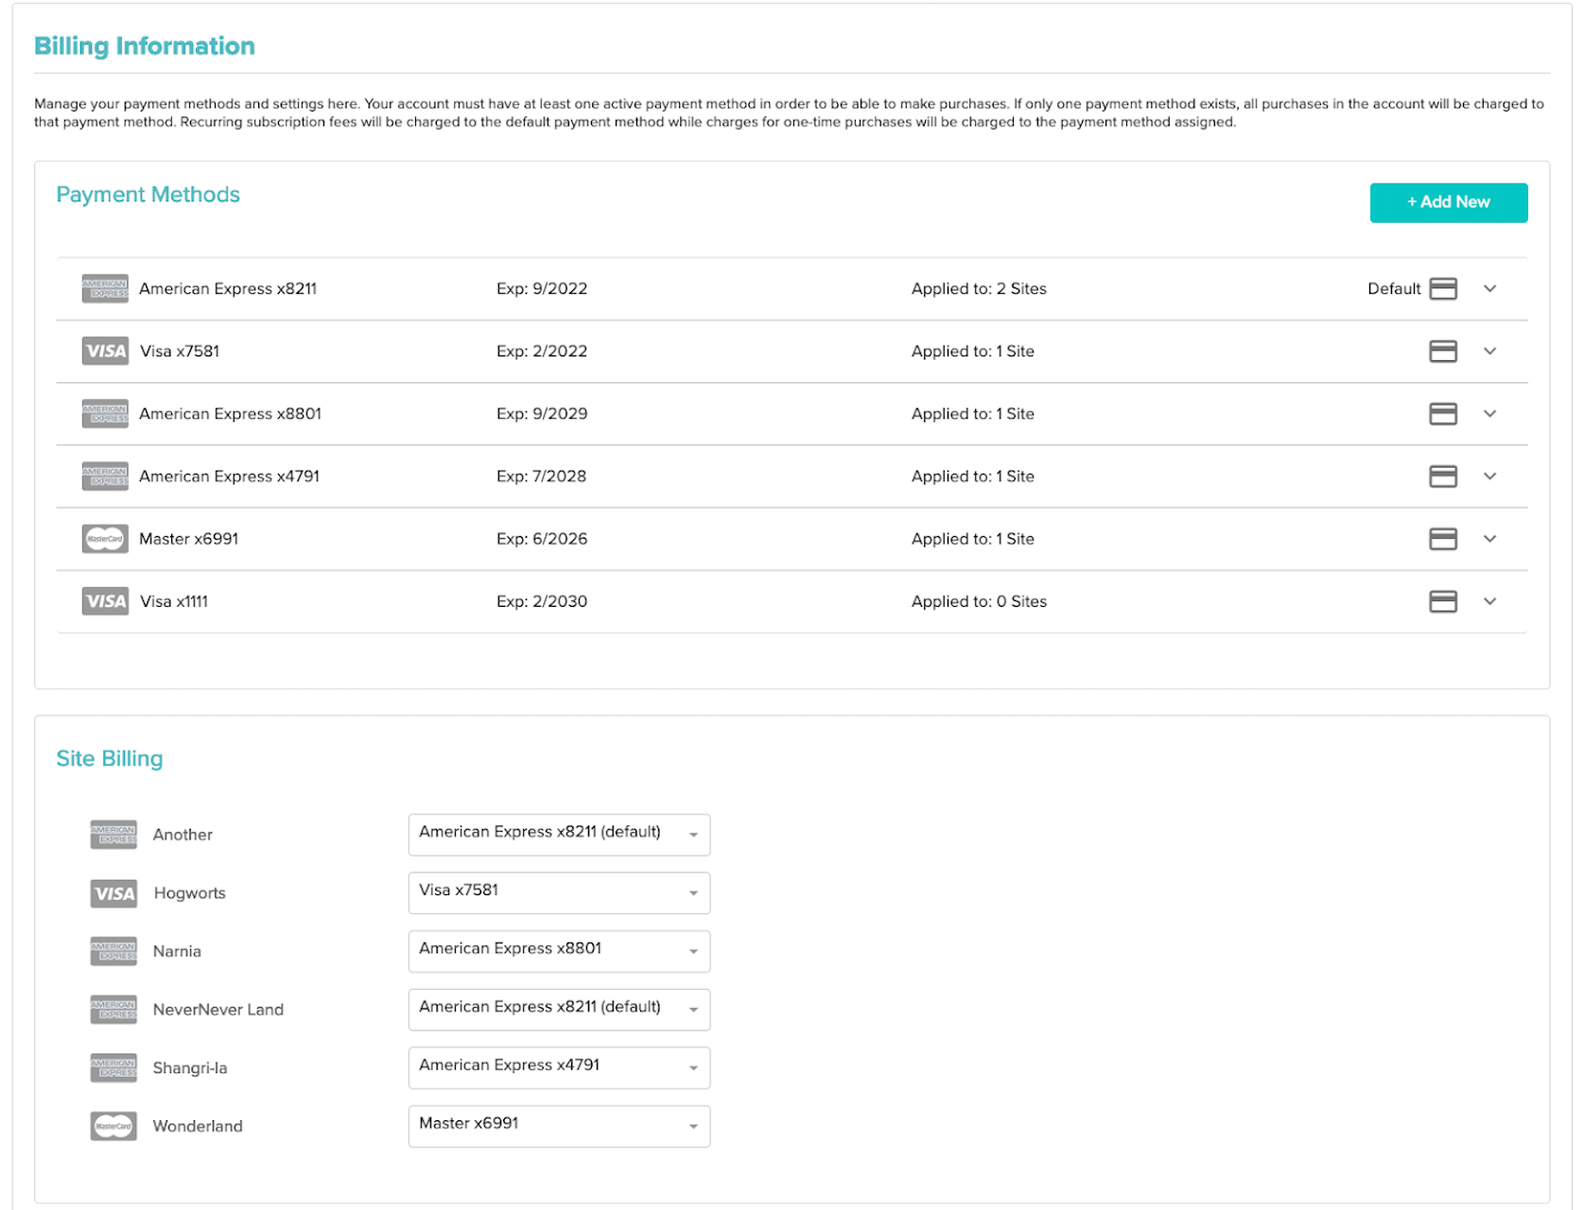Click credit card icon in Master x6991 row
Image resolution: width=1583 pixels, height=1210 pixels.
click(1443, 539)
